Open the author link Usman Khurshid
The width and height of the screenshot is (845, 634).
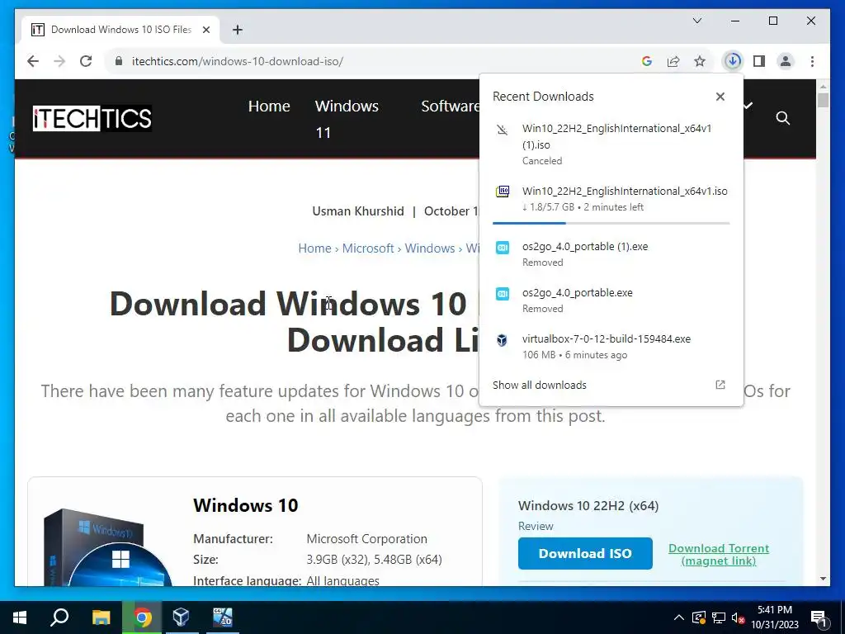358,211
